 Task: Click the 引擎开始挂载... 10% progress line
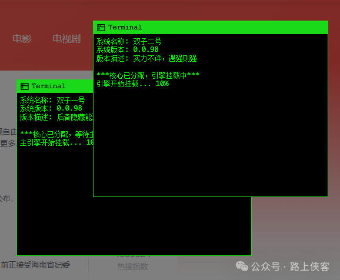[x=133, y=84]
